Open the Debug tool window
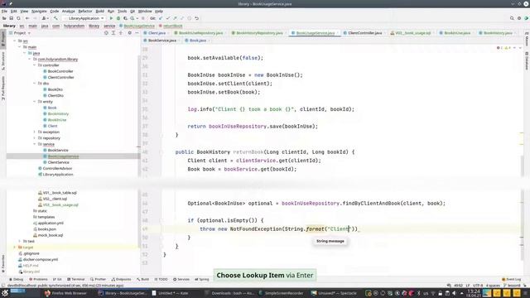The width and height of the screenshot is (530, 298). click(x=16, y=280)
